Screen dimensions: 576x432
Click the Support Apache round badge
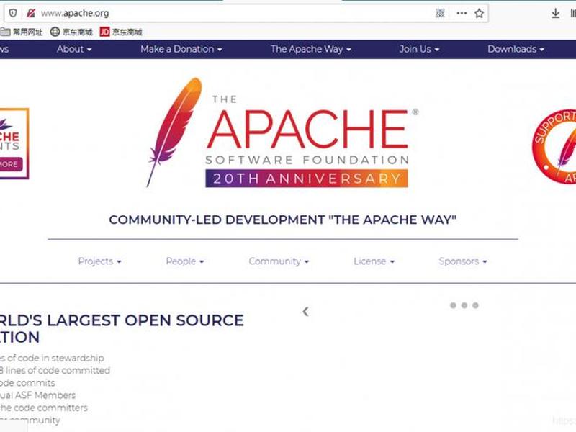(554, 146)
